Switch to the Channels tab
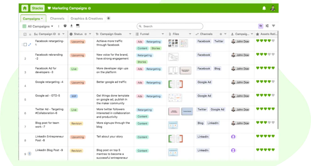Image resolution: width=311 pixels, height=166 pixels. 57,18
